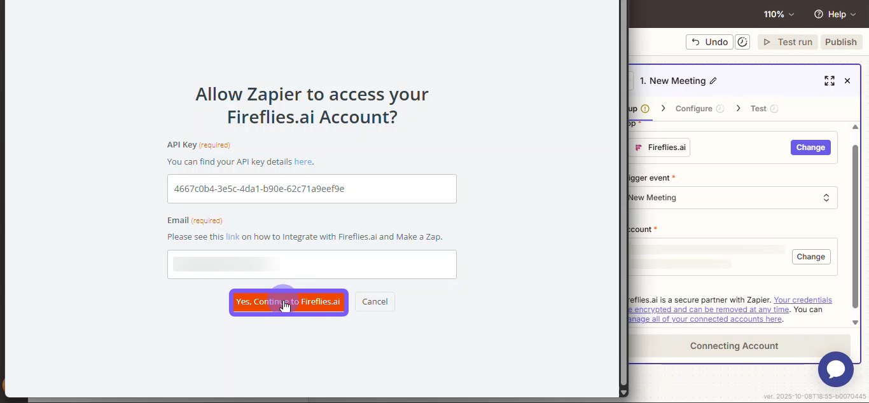869x403 pixels.
Task: Click into the Email input field
Action: (x=312, y=264)
